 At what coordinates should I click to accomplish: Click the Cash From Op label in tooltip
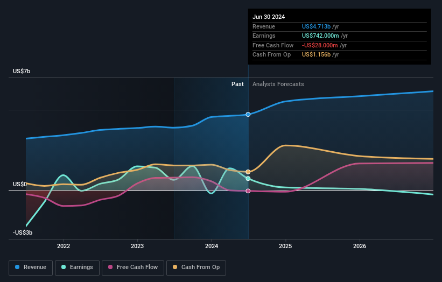[x=271, y=55]
